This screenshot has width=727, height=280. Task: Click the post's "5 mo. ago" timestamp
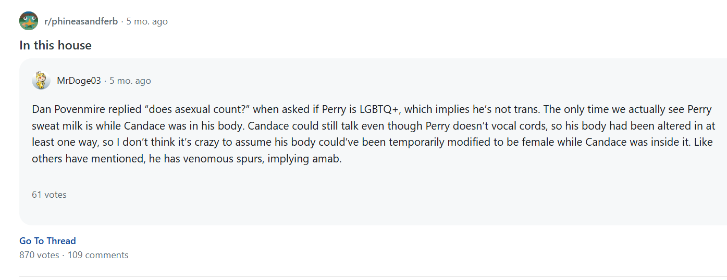[147, 21]
